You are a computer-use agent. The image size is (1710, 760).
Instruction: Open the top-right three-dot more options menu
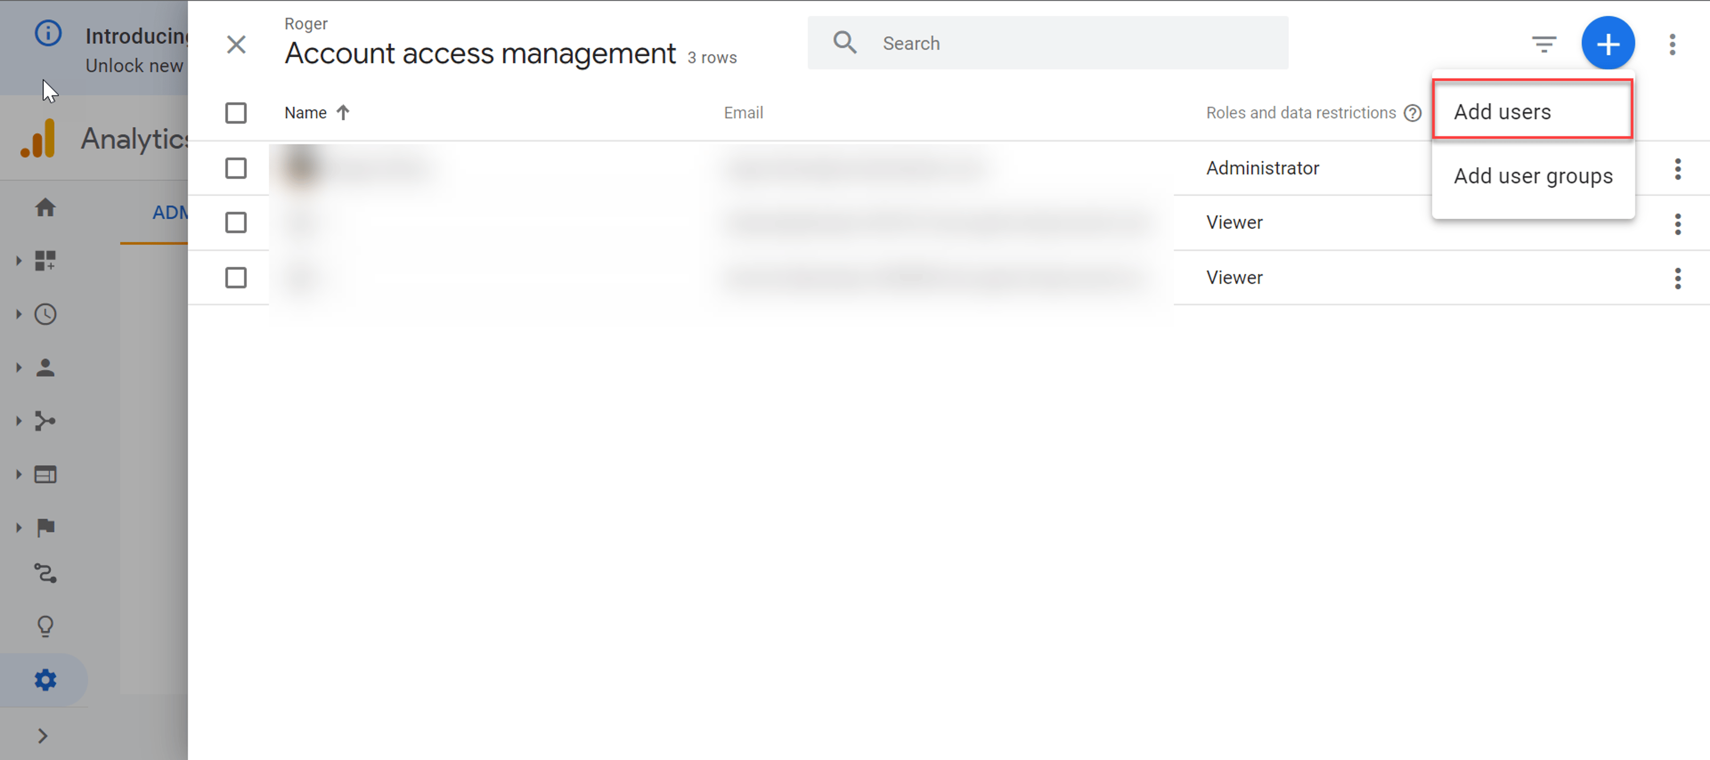tap(1672, 44)
